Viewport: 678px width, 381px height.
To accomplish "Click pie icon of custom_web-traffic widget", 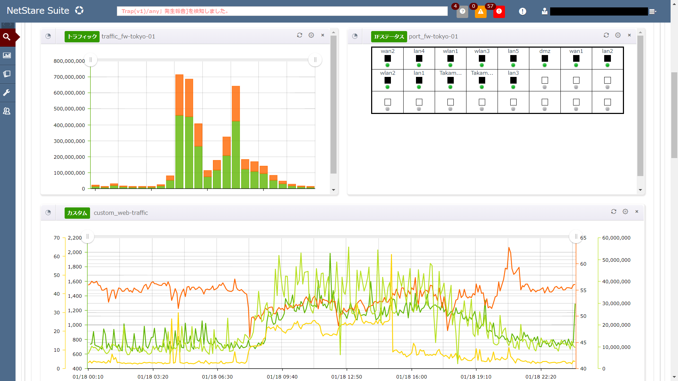I will (x=48, y=212).
